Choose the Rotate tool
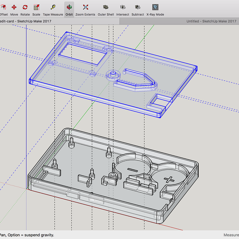This screenshot has height=239, width=239. coord(25,8)
